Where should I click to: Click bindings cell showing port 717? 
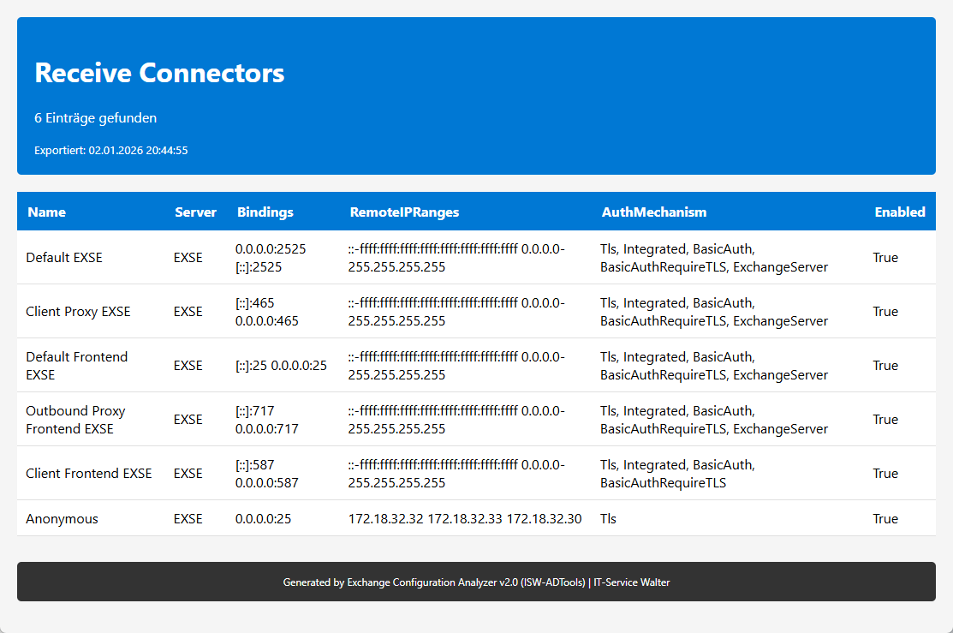(x=266, y=420)
